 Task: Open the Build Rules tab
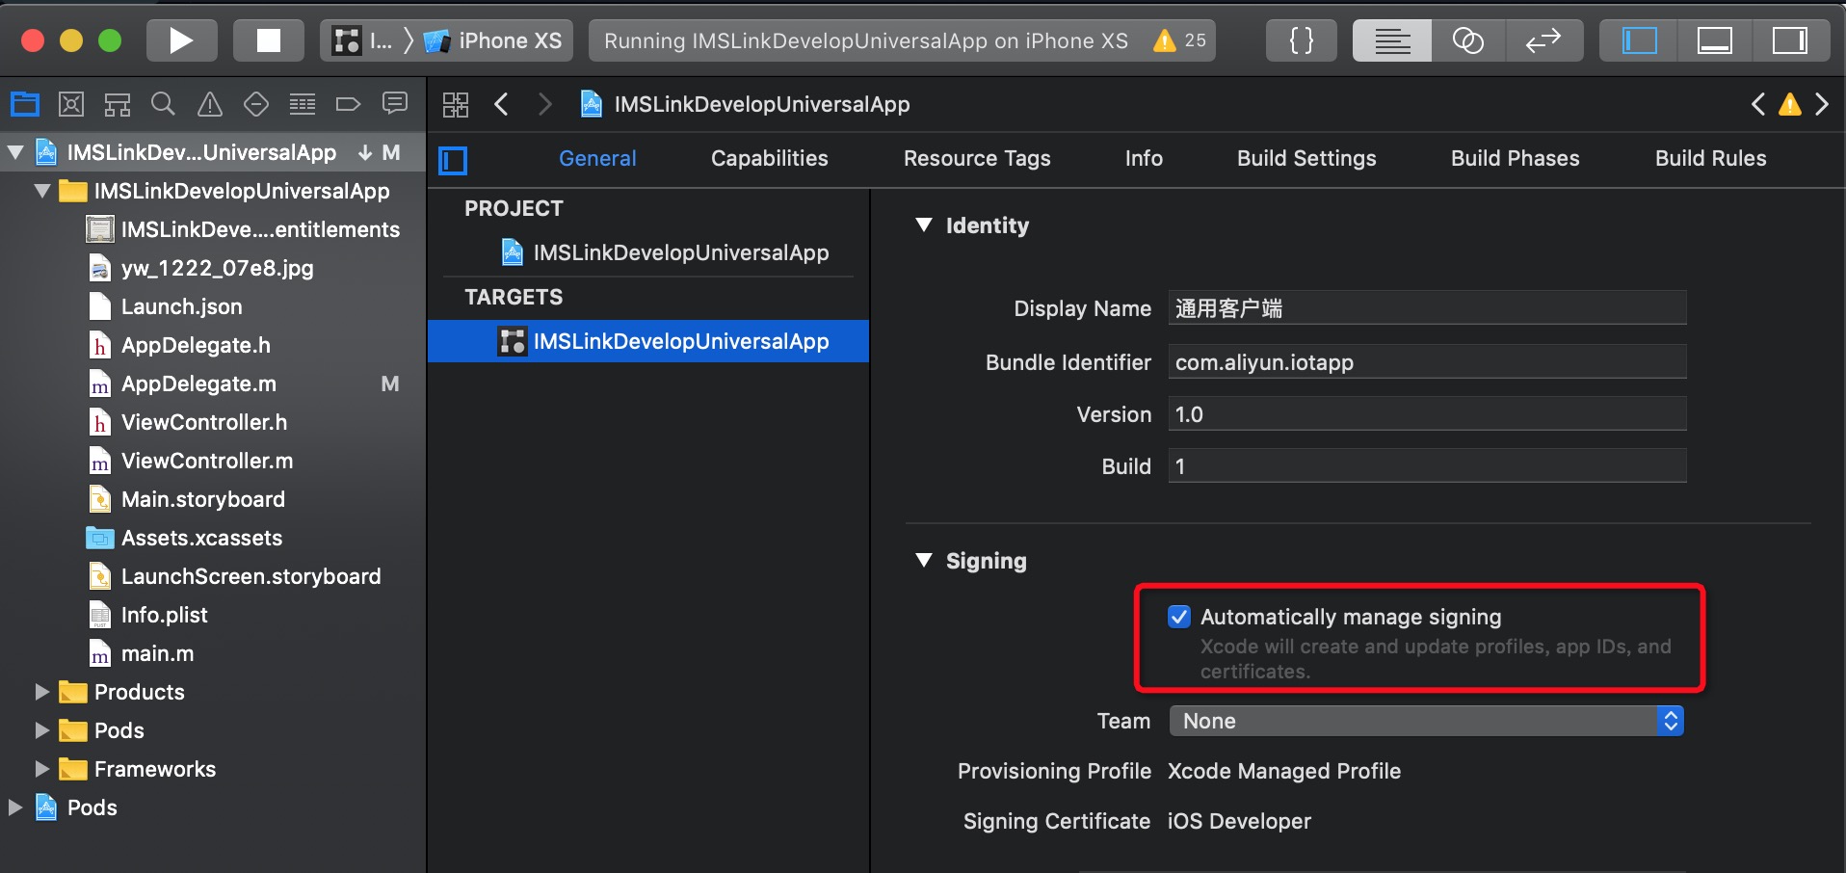[1711, 159]
